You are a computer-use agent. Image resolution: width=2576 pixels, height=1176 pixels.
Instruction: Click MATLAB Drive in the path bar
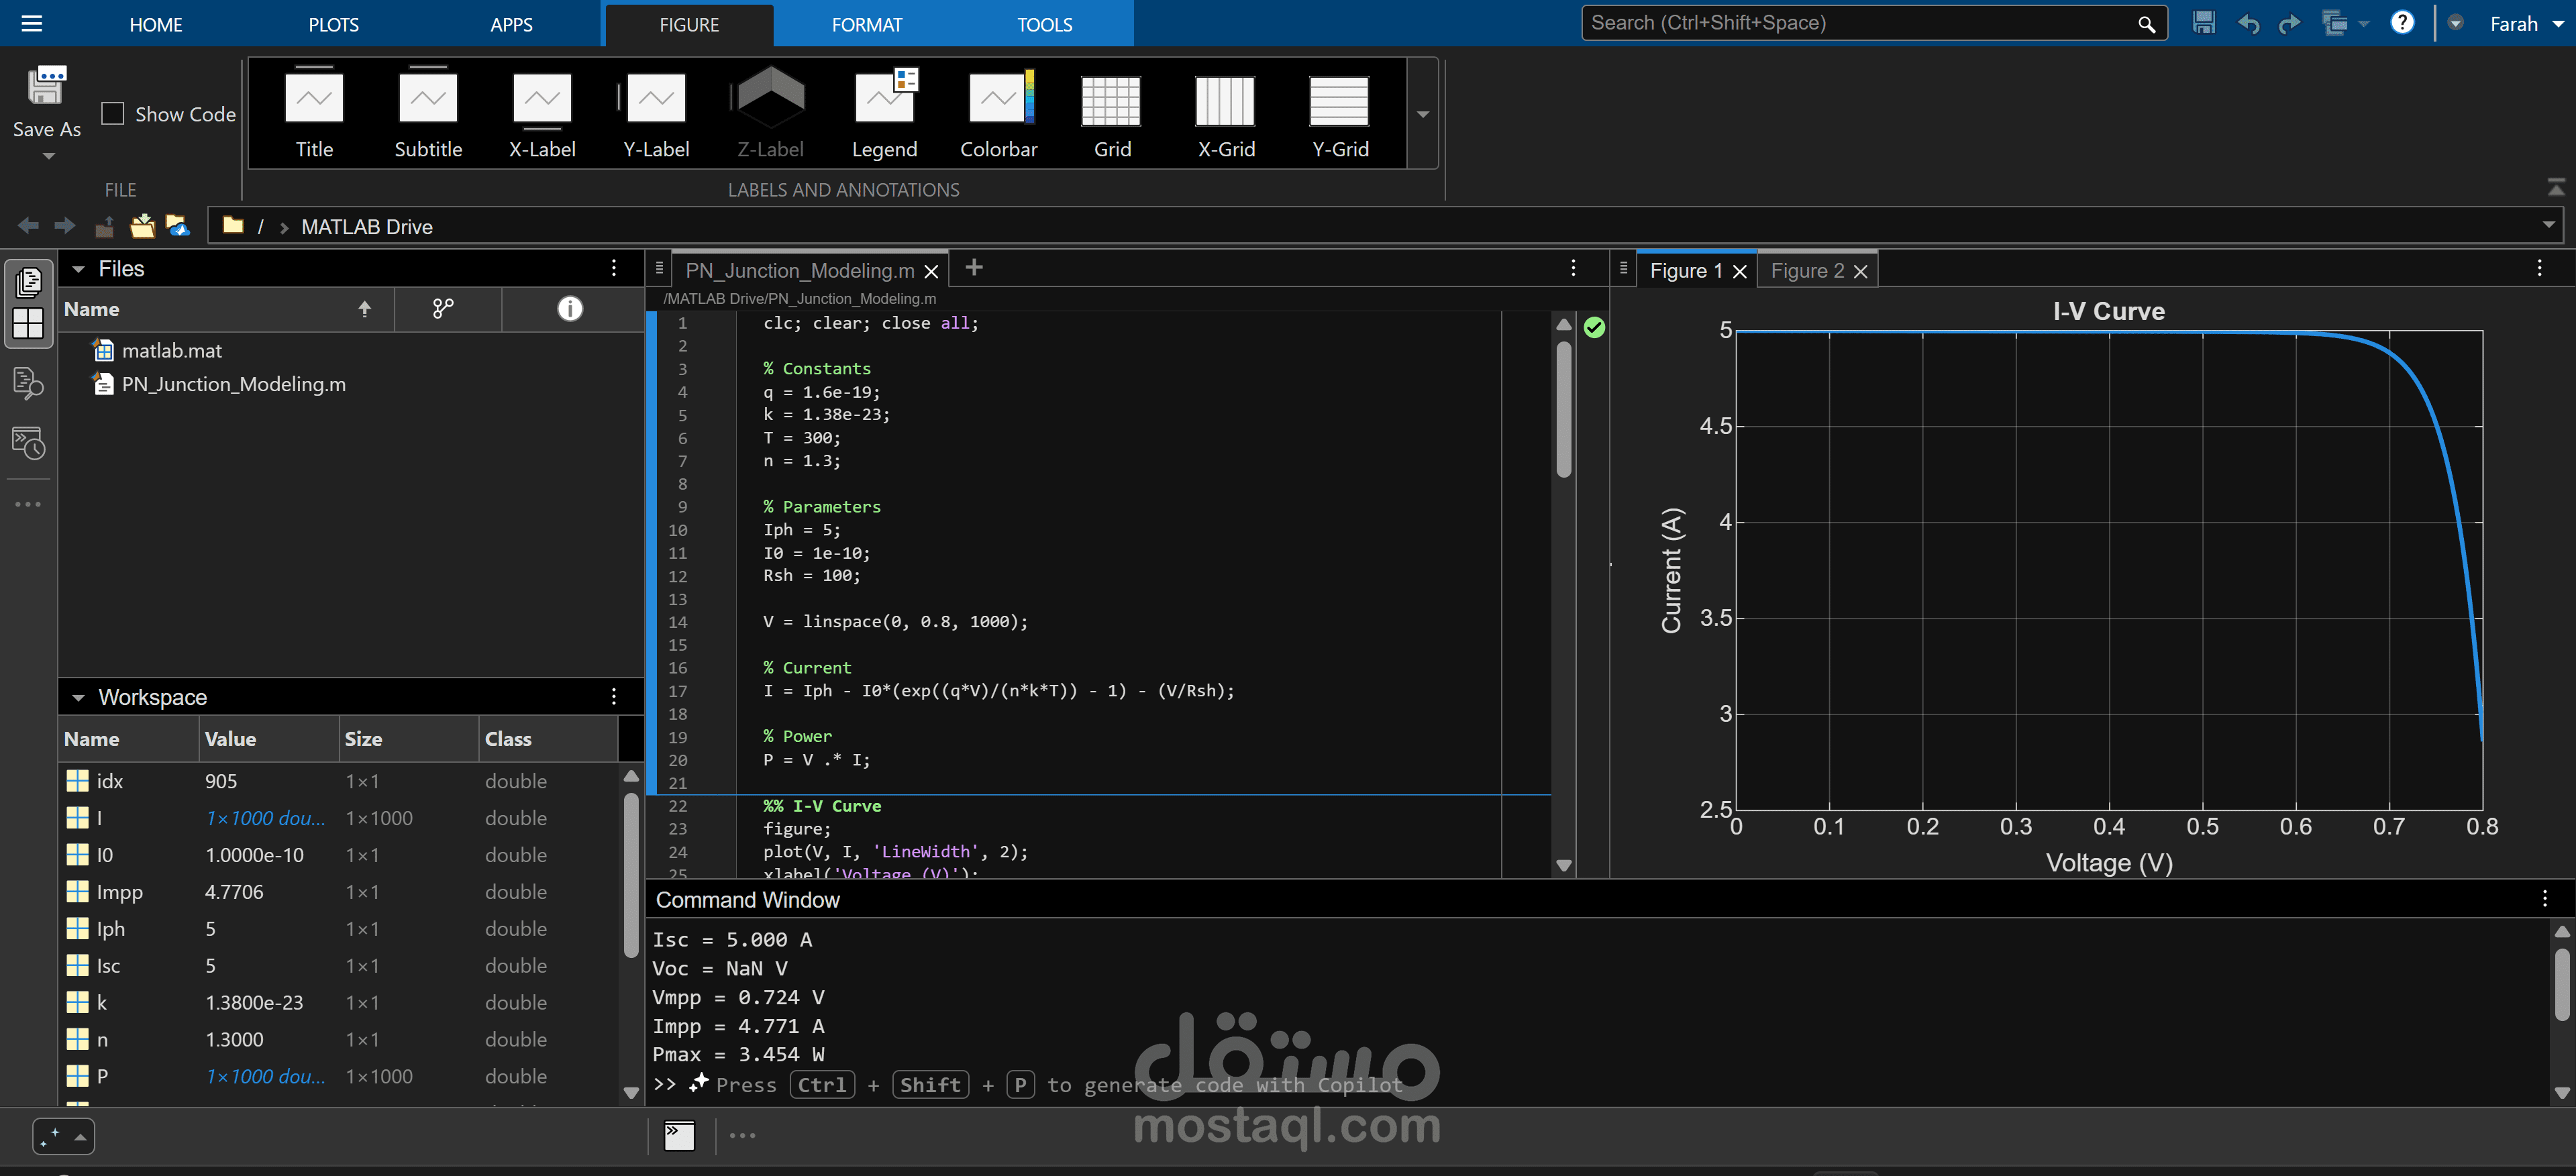coord(367,227)
